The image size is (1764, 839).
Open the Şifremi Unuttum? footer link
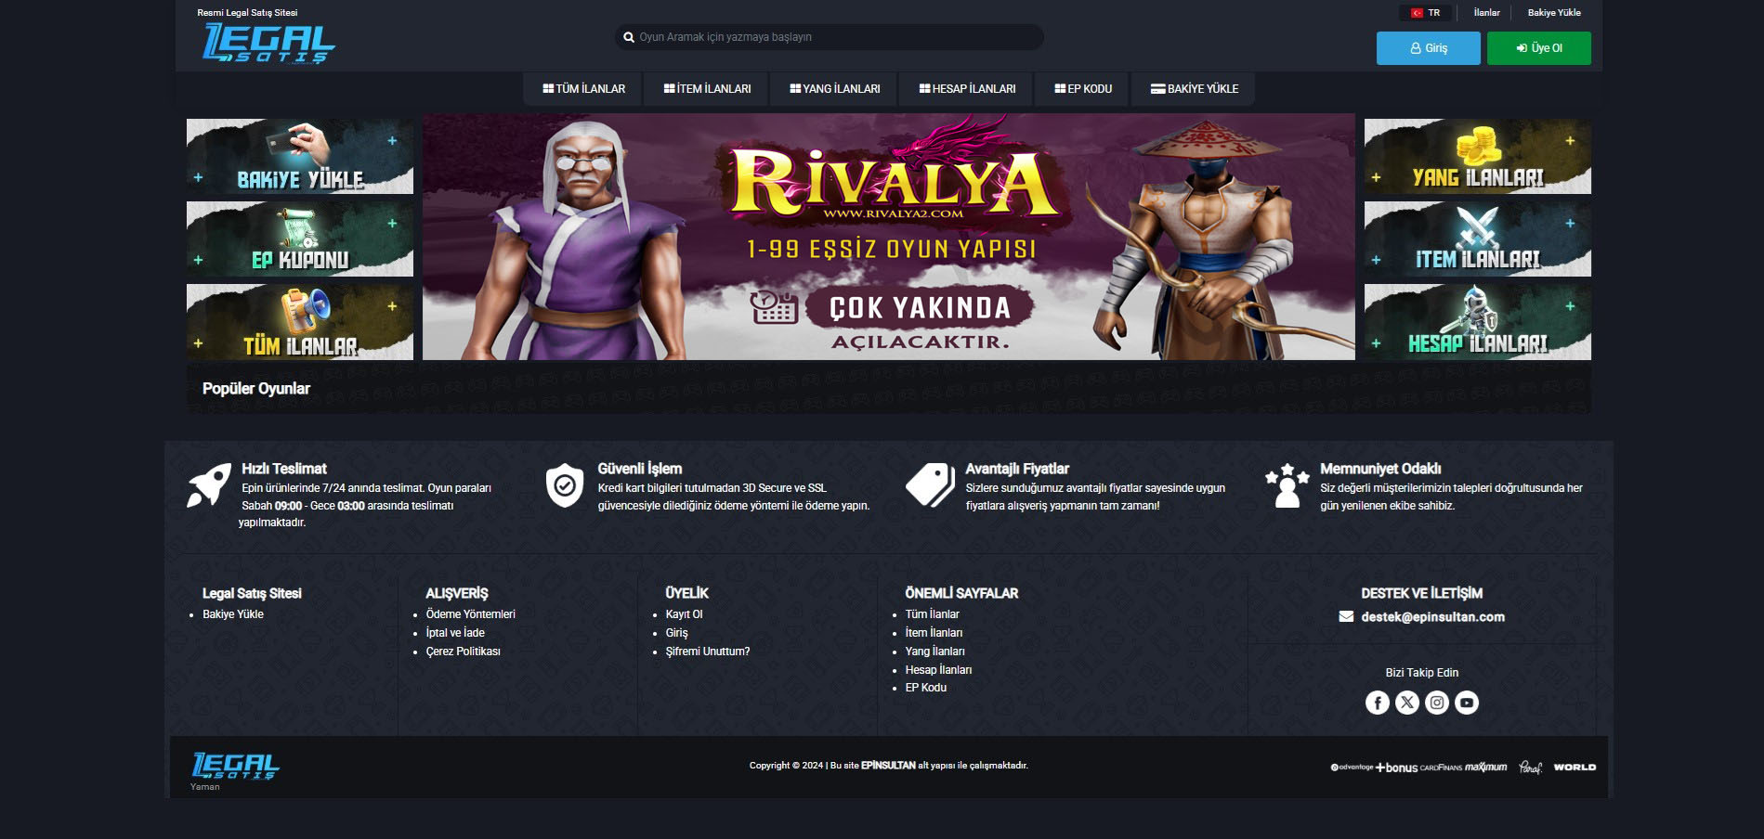click(x=708, y=652)
